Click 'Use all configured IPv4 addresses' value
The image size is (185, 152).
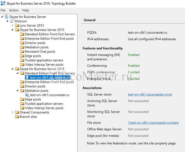coord(152,39)
